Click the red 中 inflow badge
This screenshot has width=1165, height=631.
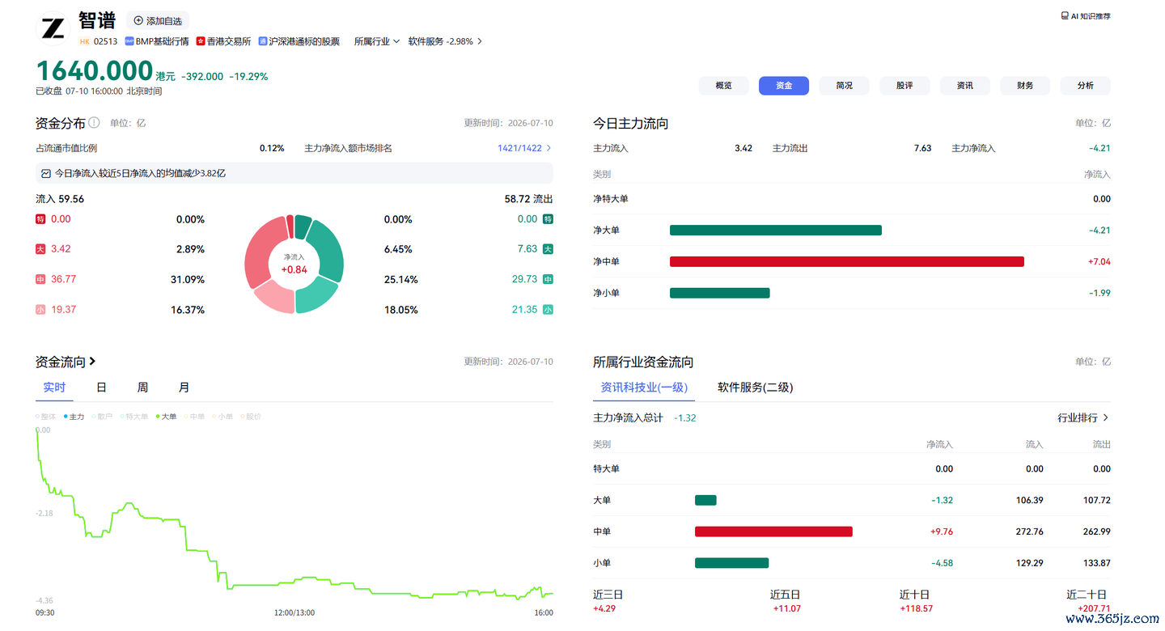(x=40, y=279)
